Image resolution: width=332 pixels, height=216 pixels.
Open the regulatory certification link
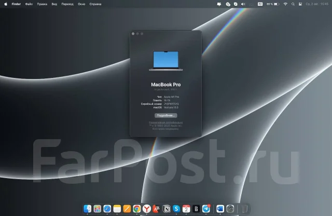pyautogui.click(x=166, y=123)
